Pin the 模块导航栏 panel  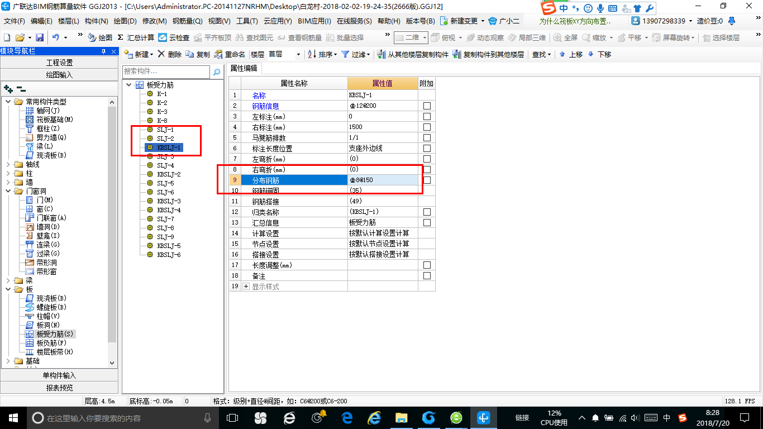(104, 51)
